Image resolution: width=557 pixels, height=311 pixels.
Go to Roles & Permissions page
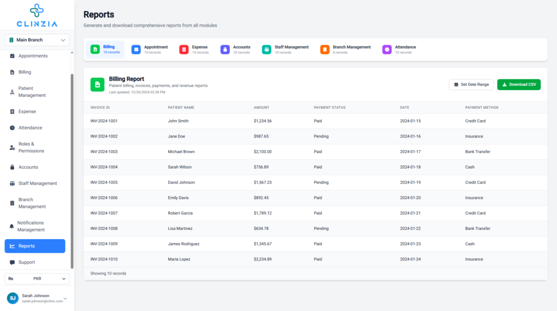pyautogui.click(x=31, y=147)
